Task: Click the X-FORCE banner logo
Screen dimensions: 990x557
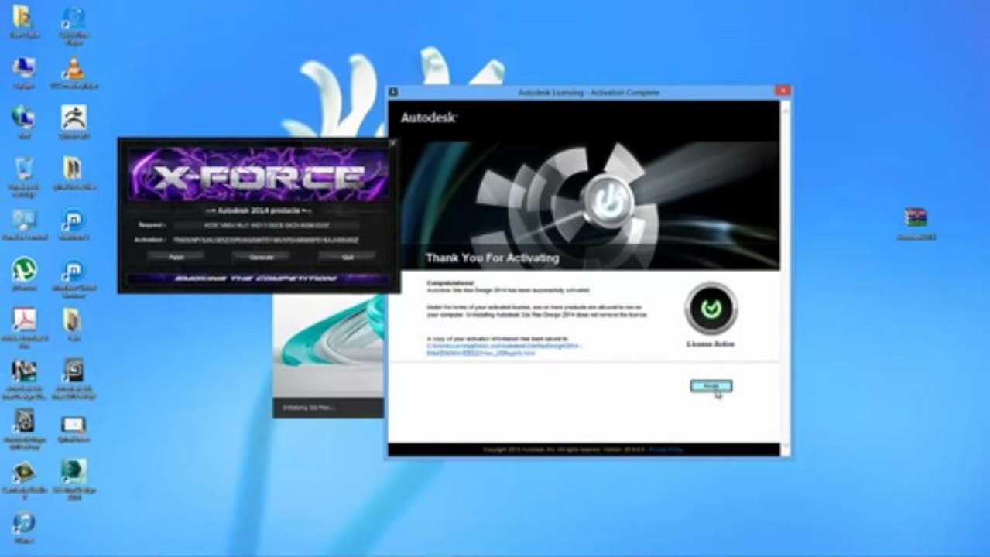Action: [x=258, y=175]
